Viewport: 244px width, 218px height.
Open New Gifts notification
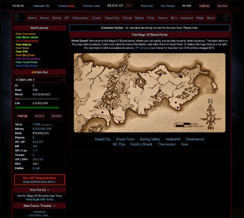coord(22,51)
